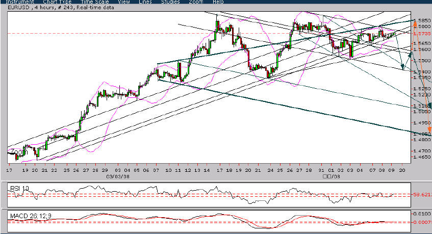Open the Chart Type menu

tap(57, 2)
